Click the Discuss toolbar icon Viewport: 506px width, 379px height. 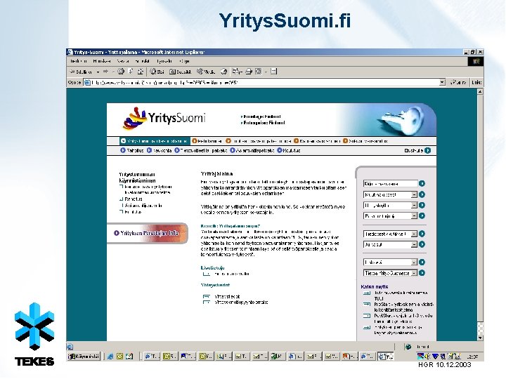[x=273, y=72]
